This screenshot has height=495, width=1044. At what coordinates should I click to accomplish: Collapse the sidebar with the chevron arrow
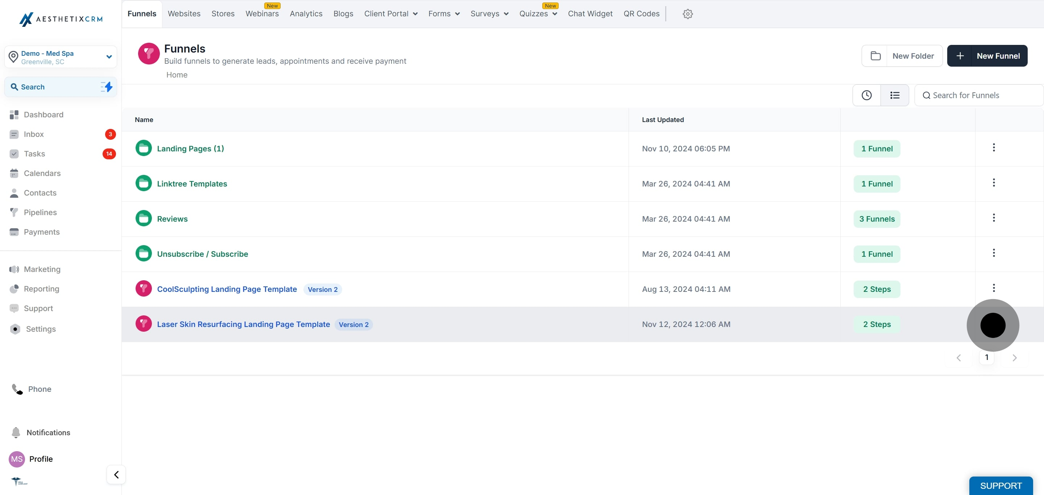[116, 474]
